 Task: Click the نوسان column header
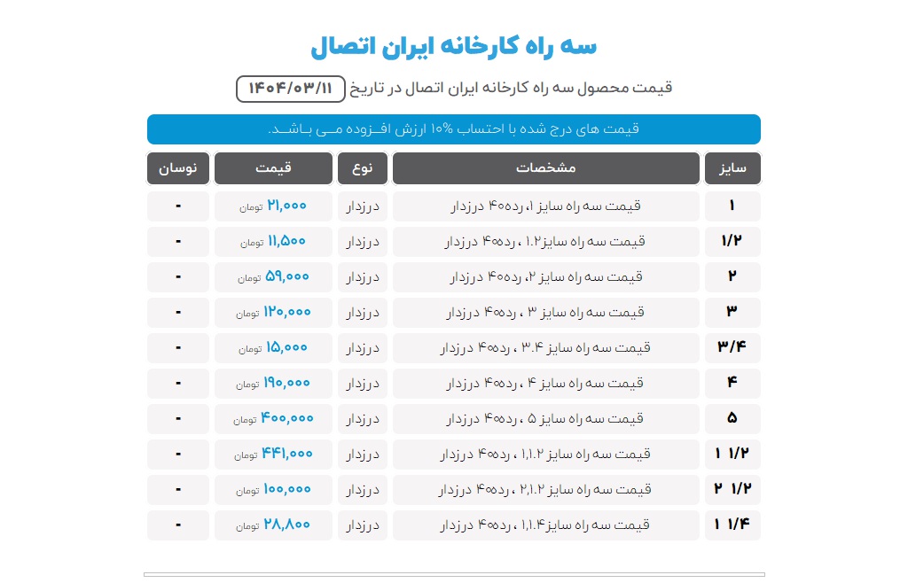(x=178, y=168)
